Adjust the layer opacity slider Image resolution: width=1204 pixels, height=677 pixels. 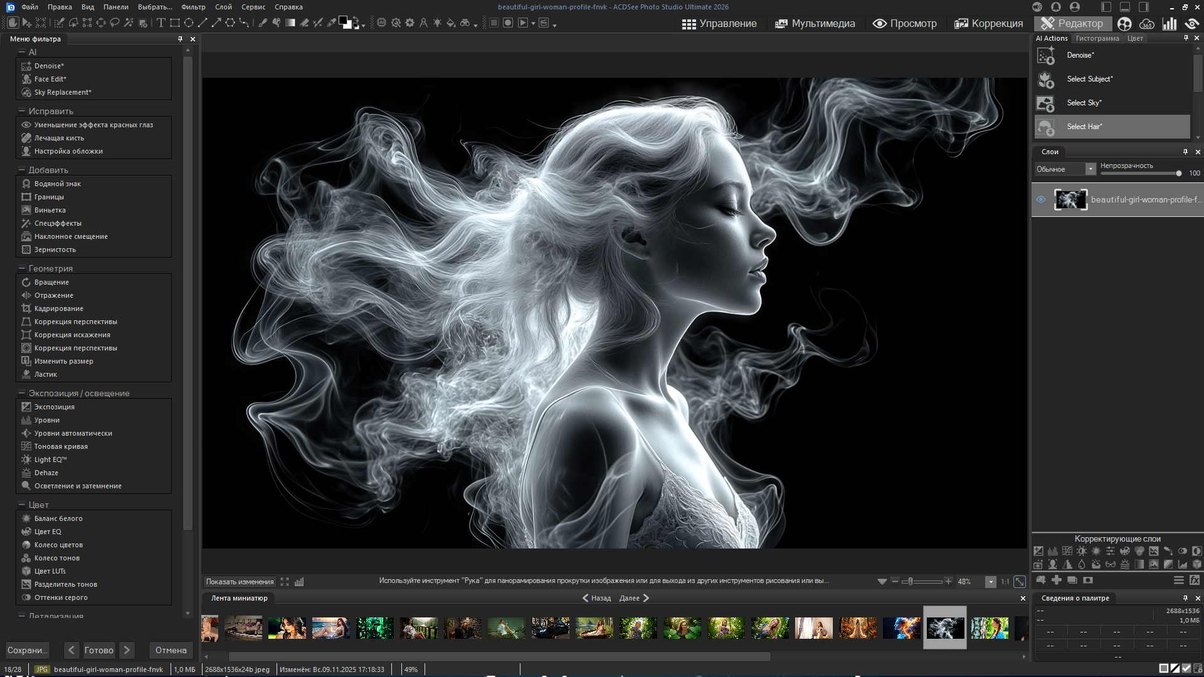pos(1178,174)
